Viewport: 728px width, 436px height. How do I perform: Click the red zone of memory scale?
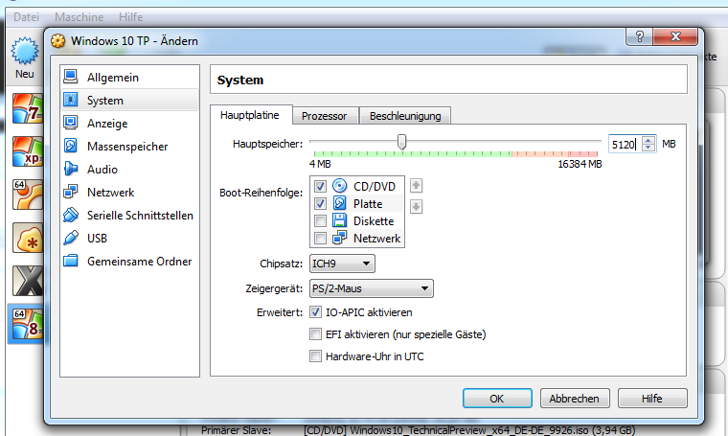pyautogui.click(x=583, y=153)
